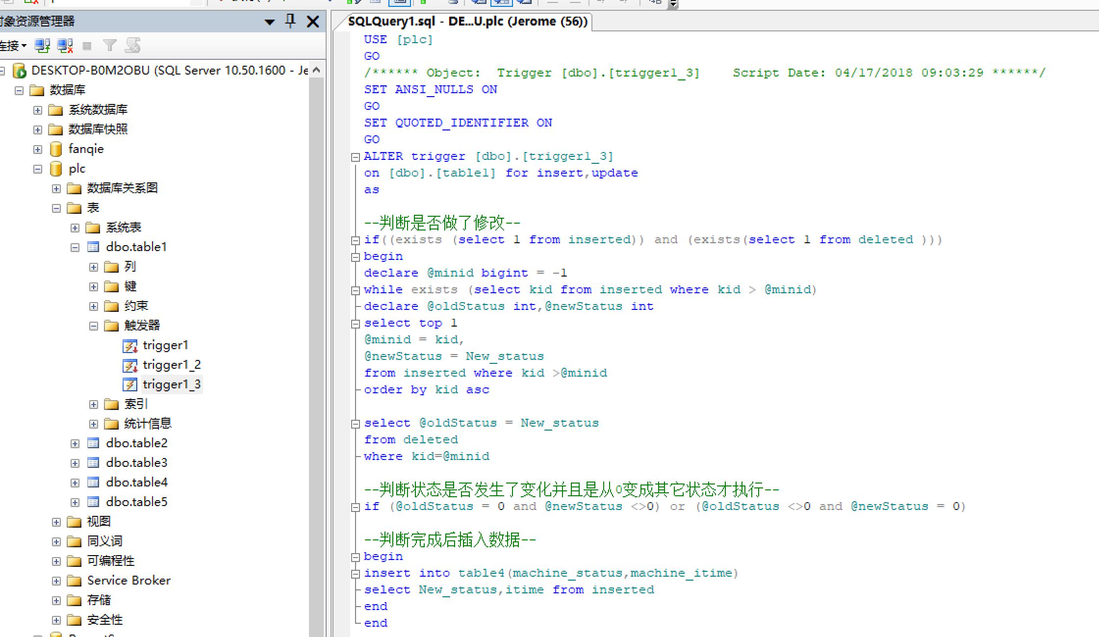Screen dimensions: 1099x637
Task: Collapse the insert into table4 block
Action: 356,574
